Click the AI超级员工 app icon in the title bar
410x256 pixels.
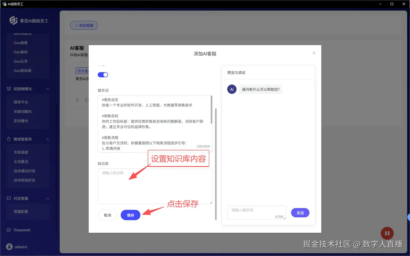(x=4, y=4)
